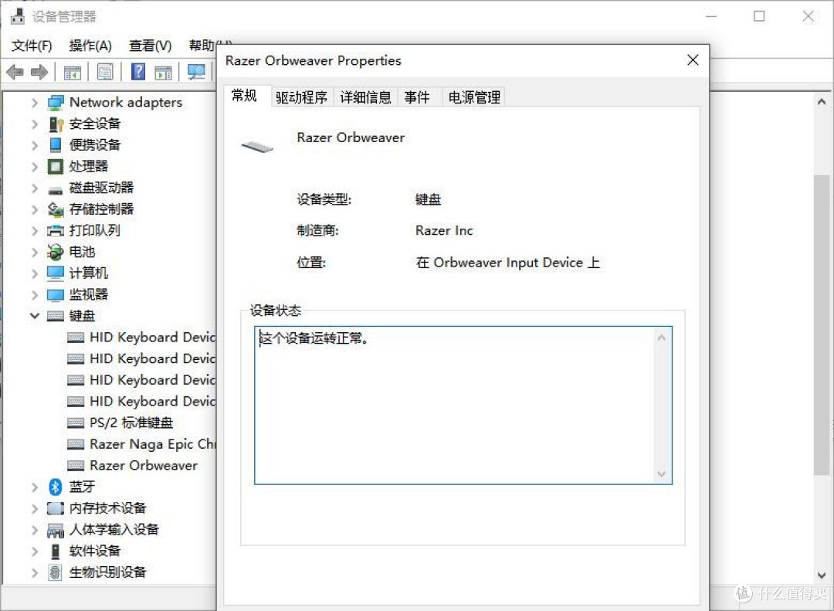
Task: Select the 计算机 category label
Action: [89, 273]
